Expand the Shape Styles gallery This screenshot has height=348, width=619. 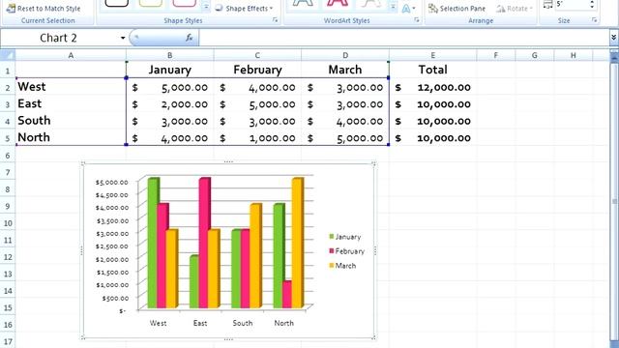(x=206, y=7)
